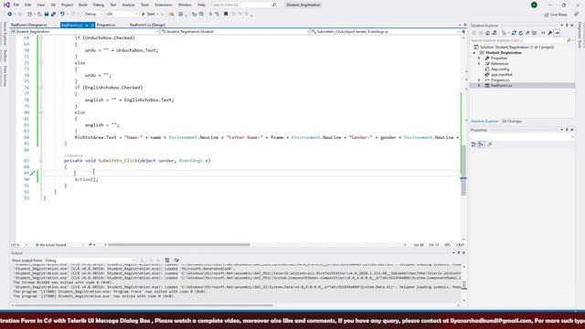This screenshot has width=585, height=329.
Task: Select App.config in Solution Explorer
Action: coord(500,69)
